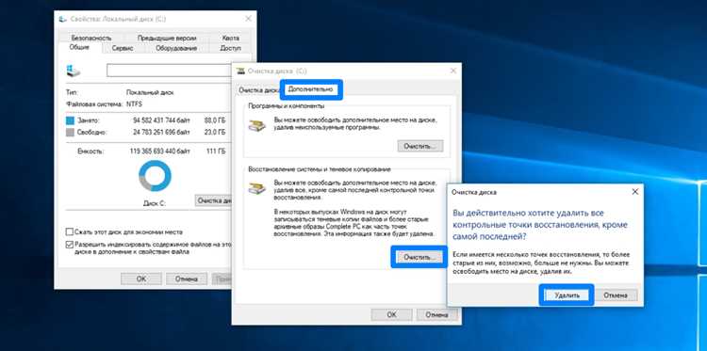Click the Программы и компоненты icon

[257, 124]
